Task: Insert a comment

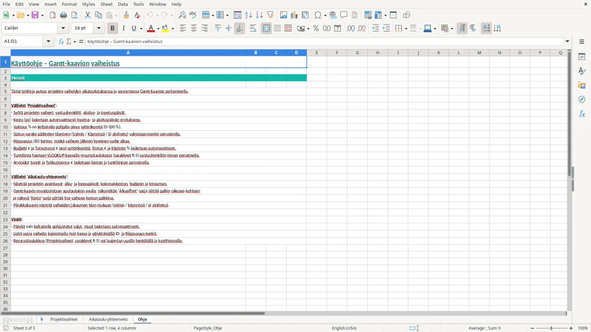Action: [344, 15]
